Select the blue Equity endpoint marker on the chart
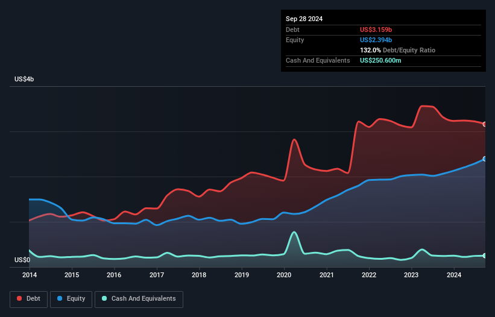The width and height of the screenshot is (495, 317). pos(485,159)
